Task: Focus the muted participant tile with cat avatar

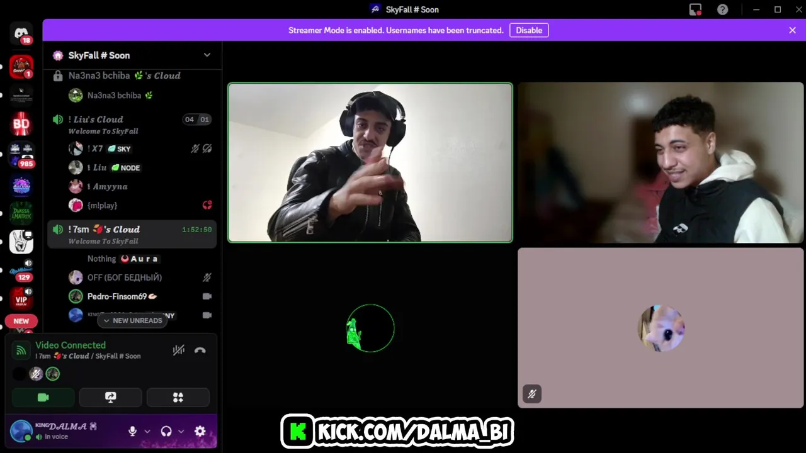Action: [x=661, y=328]
